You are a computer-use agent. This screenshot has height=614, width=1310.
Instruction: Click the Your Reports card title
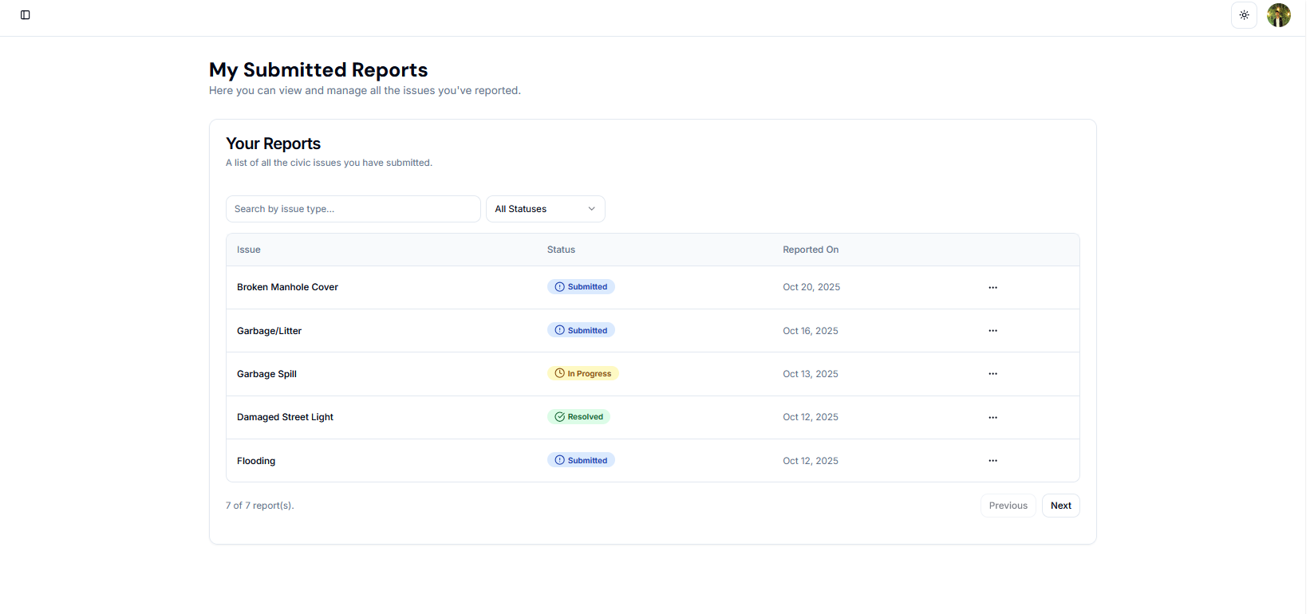pyautogui.click(x=273, y=144)
